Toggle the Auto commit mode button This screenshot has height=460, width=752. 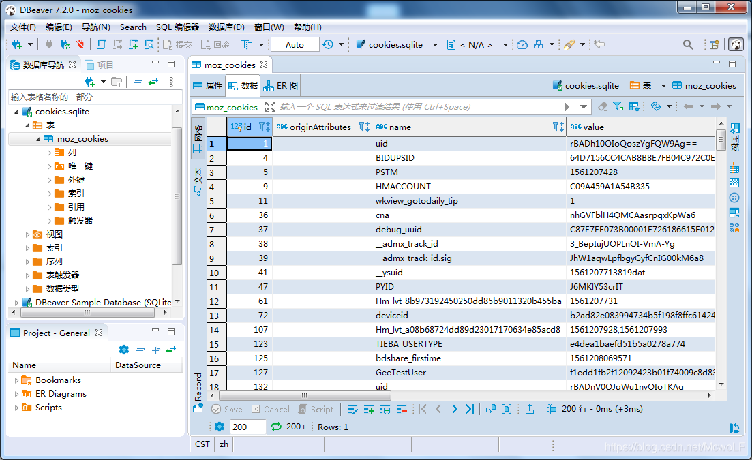coord(295,44)
